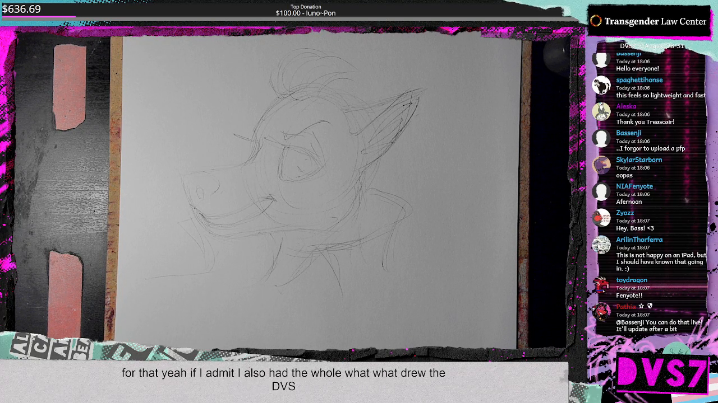Click the Top Donation luno~Pon entry
This screenshot has height=403, width=718.
pyautogui.click(x=305, y=10)
